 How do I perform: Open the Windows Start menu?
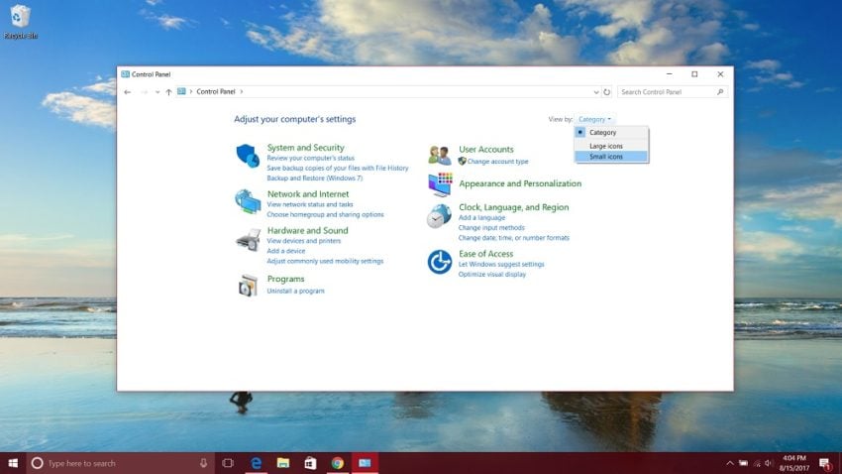(x=13, y=463)
